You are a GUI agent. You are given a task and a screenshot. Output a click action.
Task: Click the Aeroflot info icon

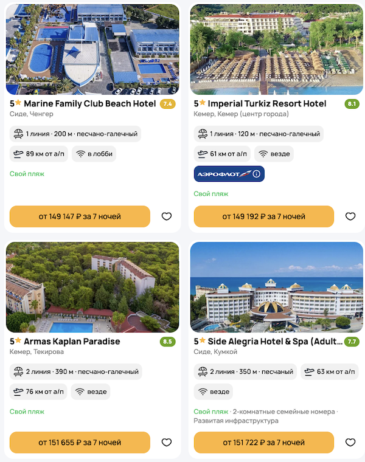tap(257, 174)
